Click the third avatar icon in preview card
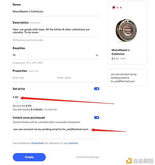Image resolution: width=155 pixels, height=165 pixels. click(121, 8)
